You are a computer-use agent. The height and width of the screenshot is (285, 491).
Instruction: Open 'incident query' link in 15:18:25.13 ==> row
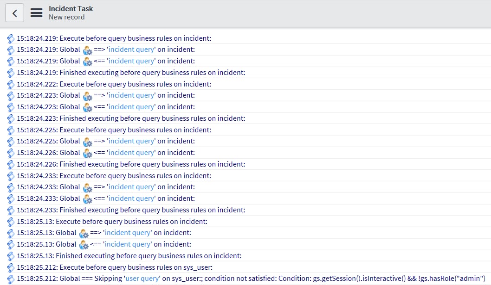128,233
